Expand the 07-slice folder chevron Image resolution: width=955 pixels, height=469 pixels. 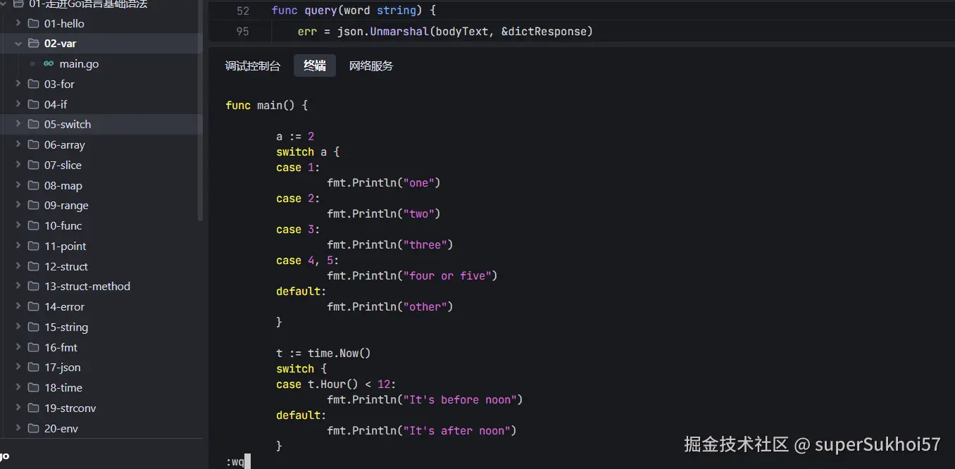tap(18, 165)
